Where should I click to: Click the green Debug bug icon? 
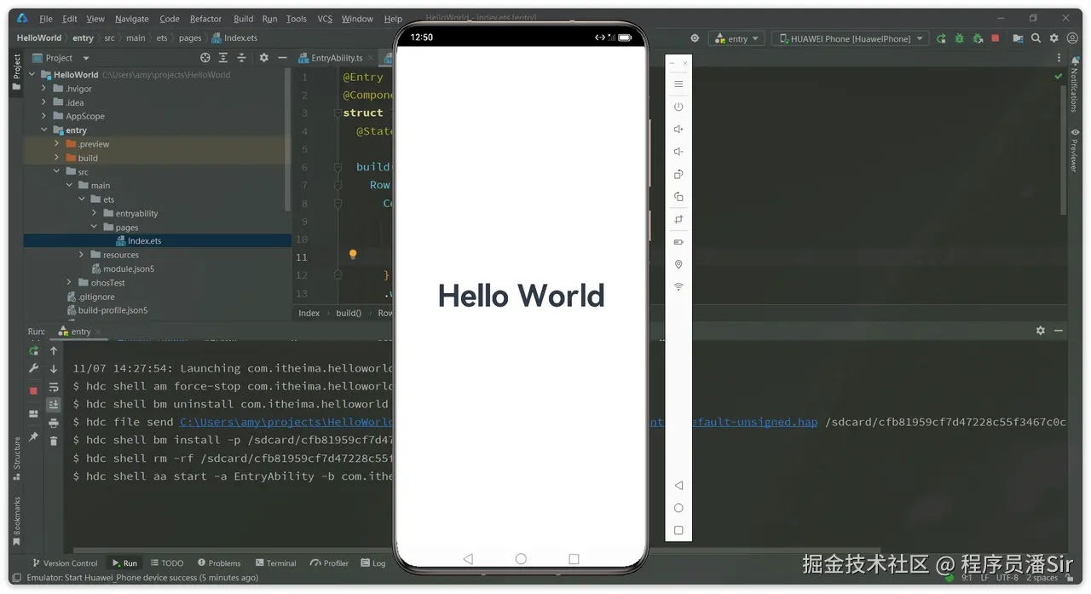click(959, 38)
